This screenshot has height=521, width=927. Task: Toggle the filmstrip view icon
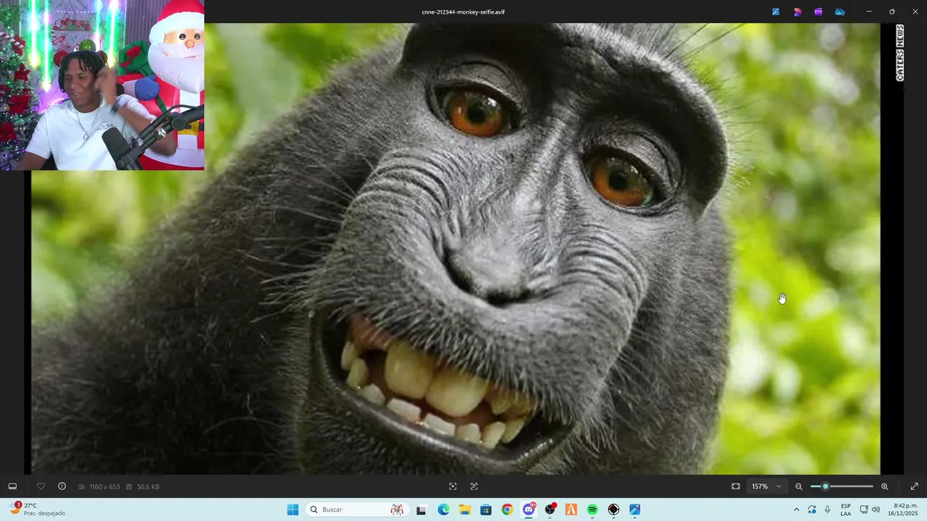click(x=12, y=486)
